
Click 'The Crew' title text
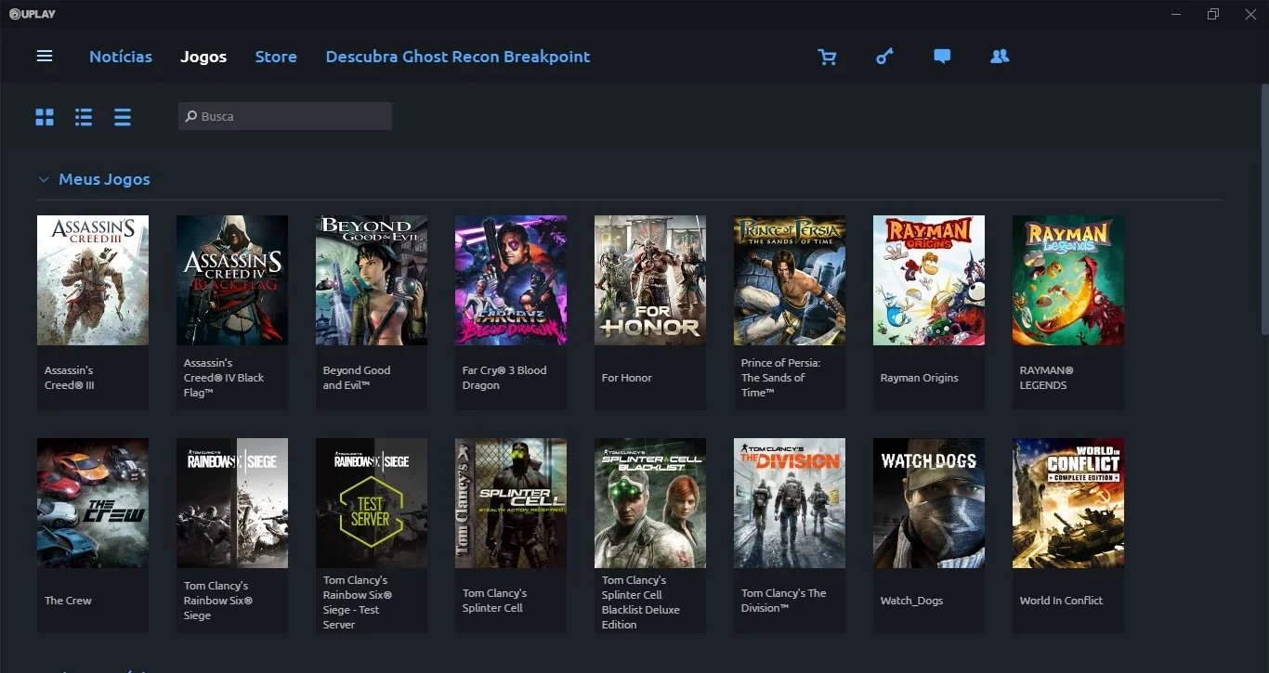68,601
